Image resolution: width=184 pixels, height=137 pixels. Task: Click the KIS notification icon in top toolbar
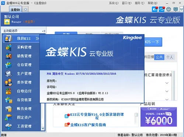(x=155, y=9)
